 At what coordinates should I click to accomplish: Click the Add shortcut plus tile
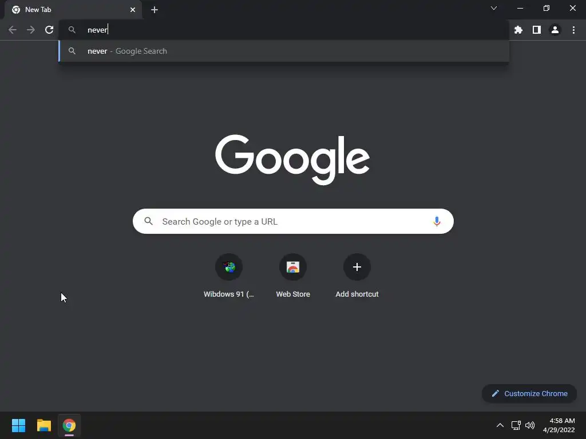[357, 276]
